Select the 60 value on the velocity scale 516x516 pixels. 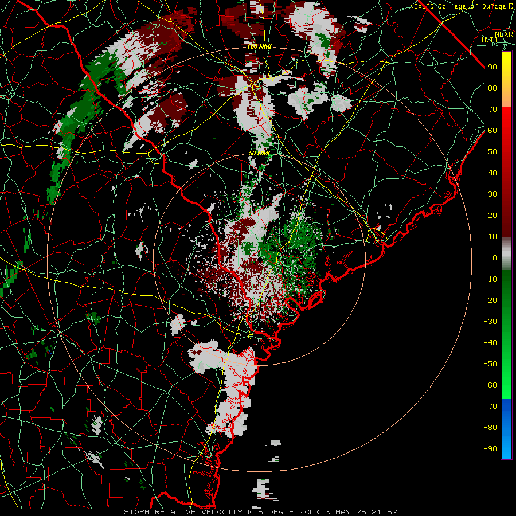(492, 130)
